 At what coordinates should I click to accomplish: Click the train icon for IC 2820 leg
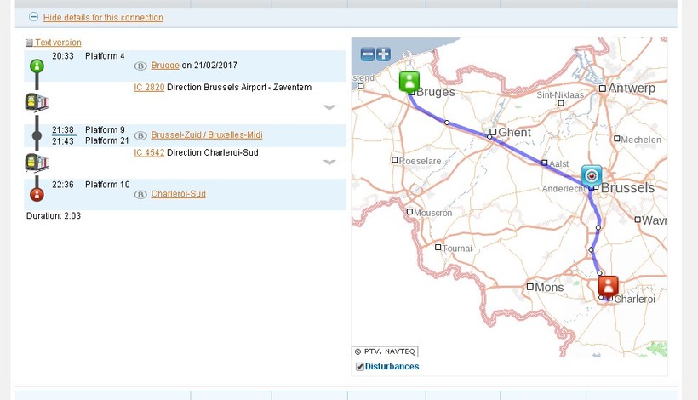(x=37, y=102)
